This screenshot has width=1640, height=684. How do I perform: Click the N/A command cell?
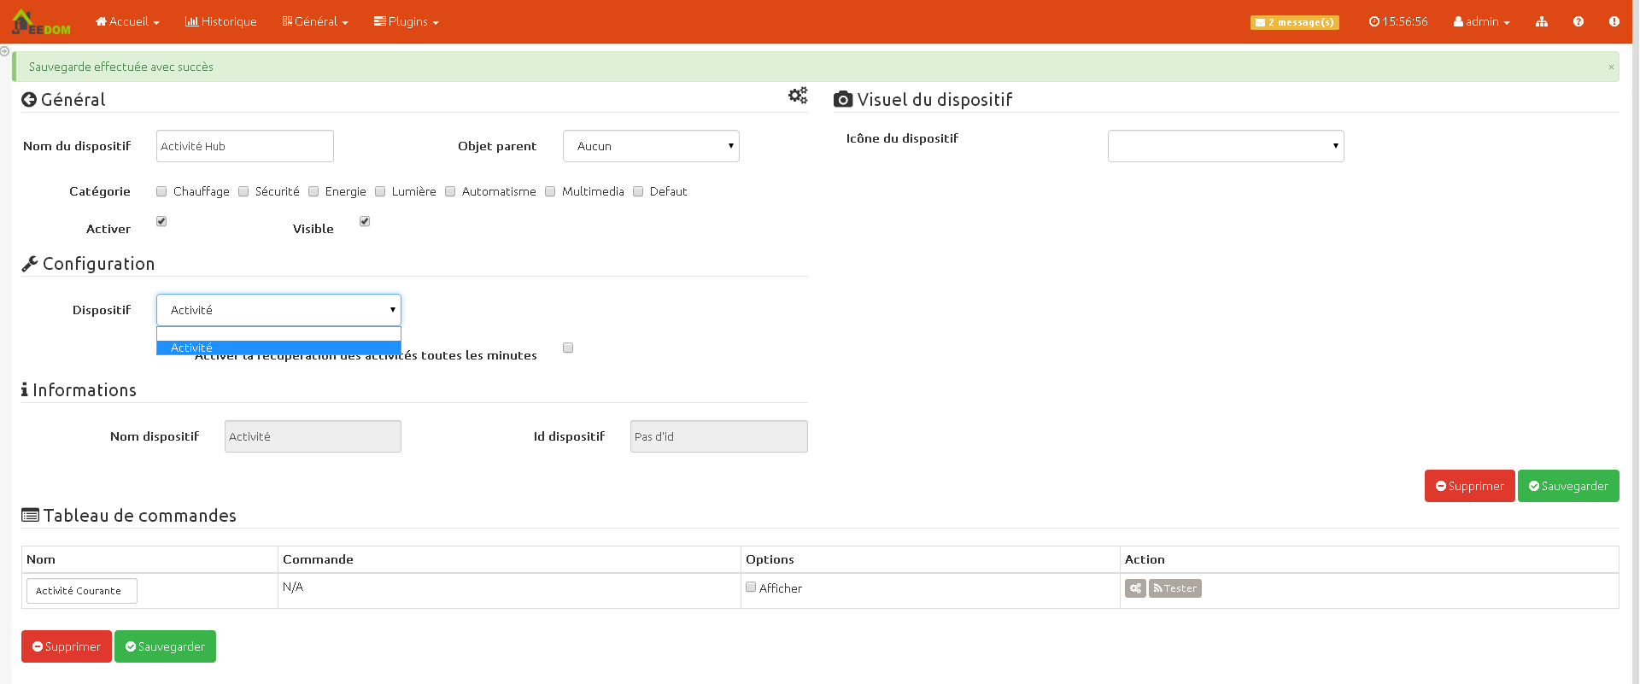(x=509, y=591)
